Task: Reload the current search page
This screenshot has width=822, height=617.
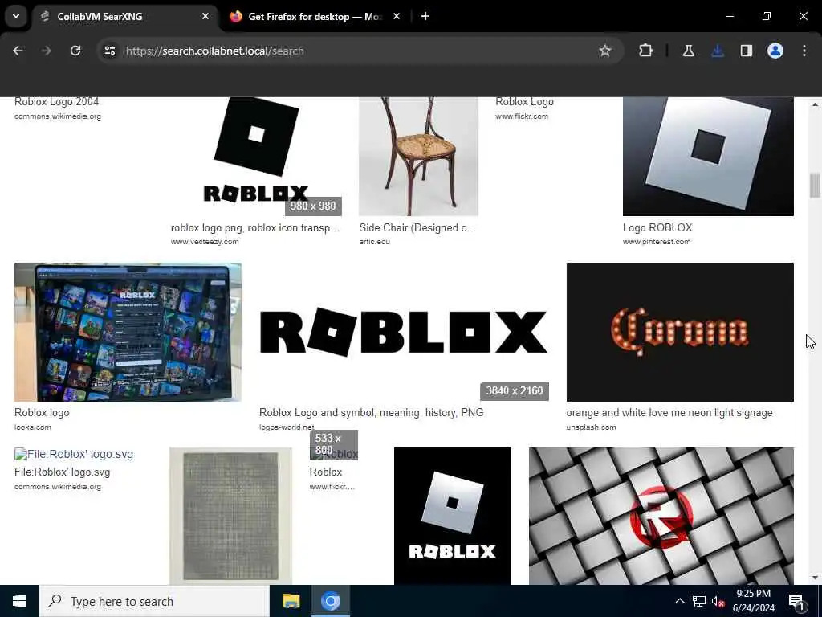Action: tap(75, 51)
